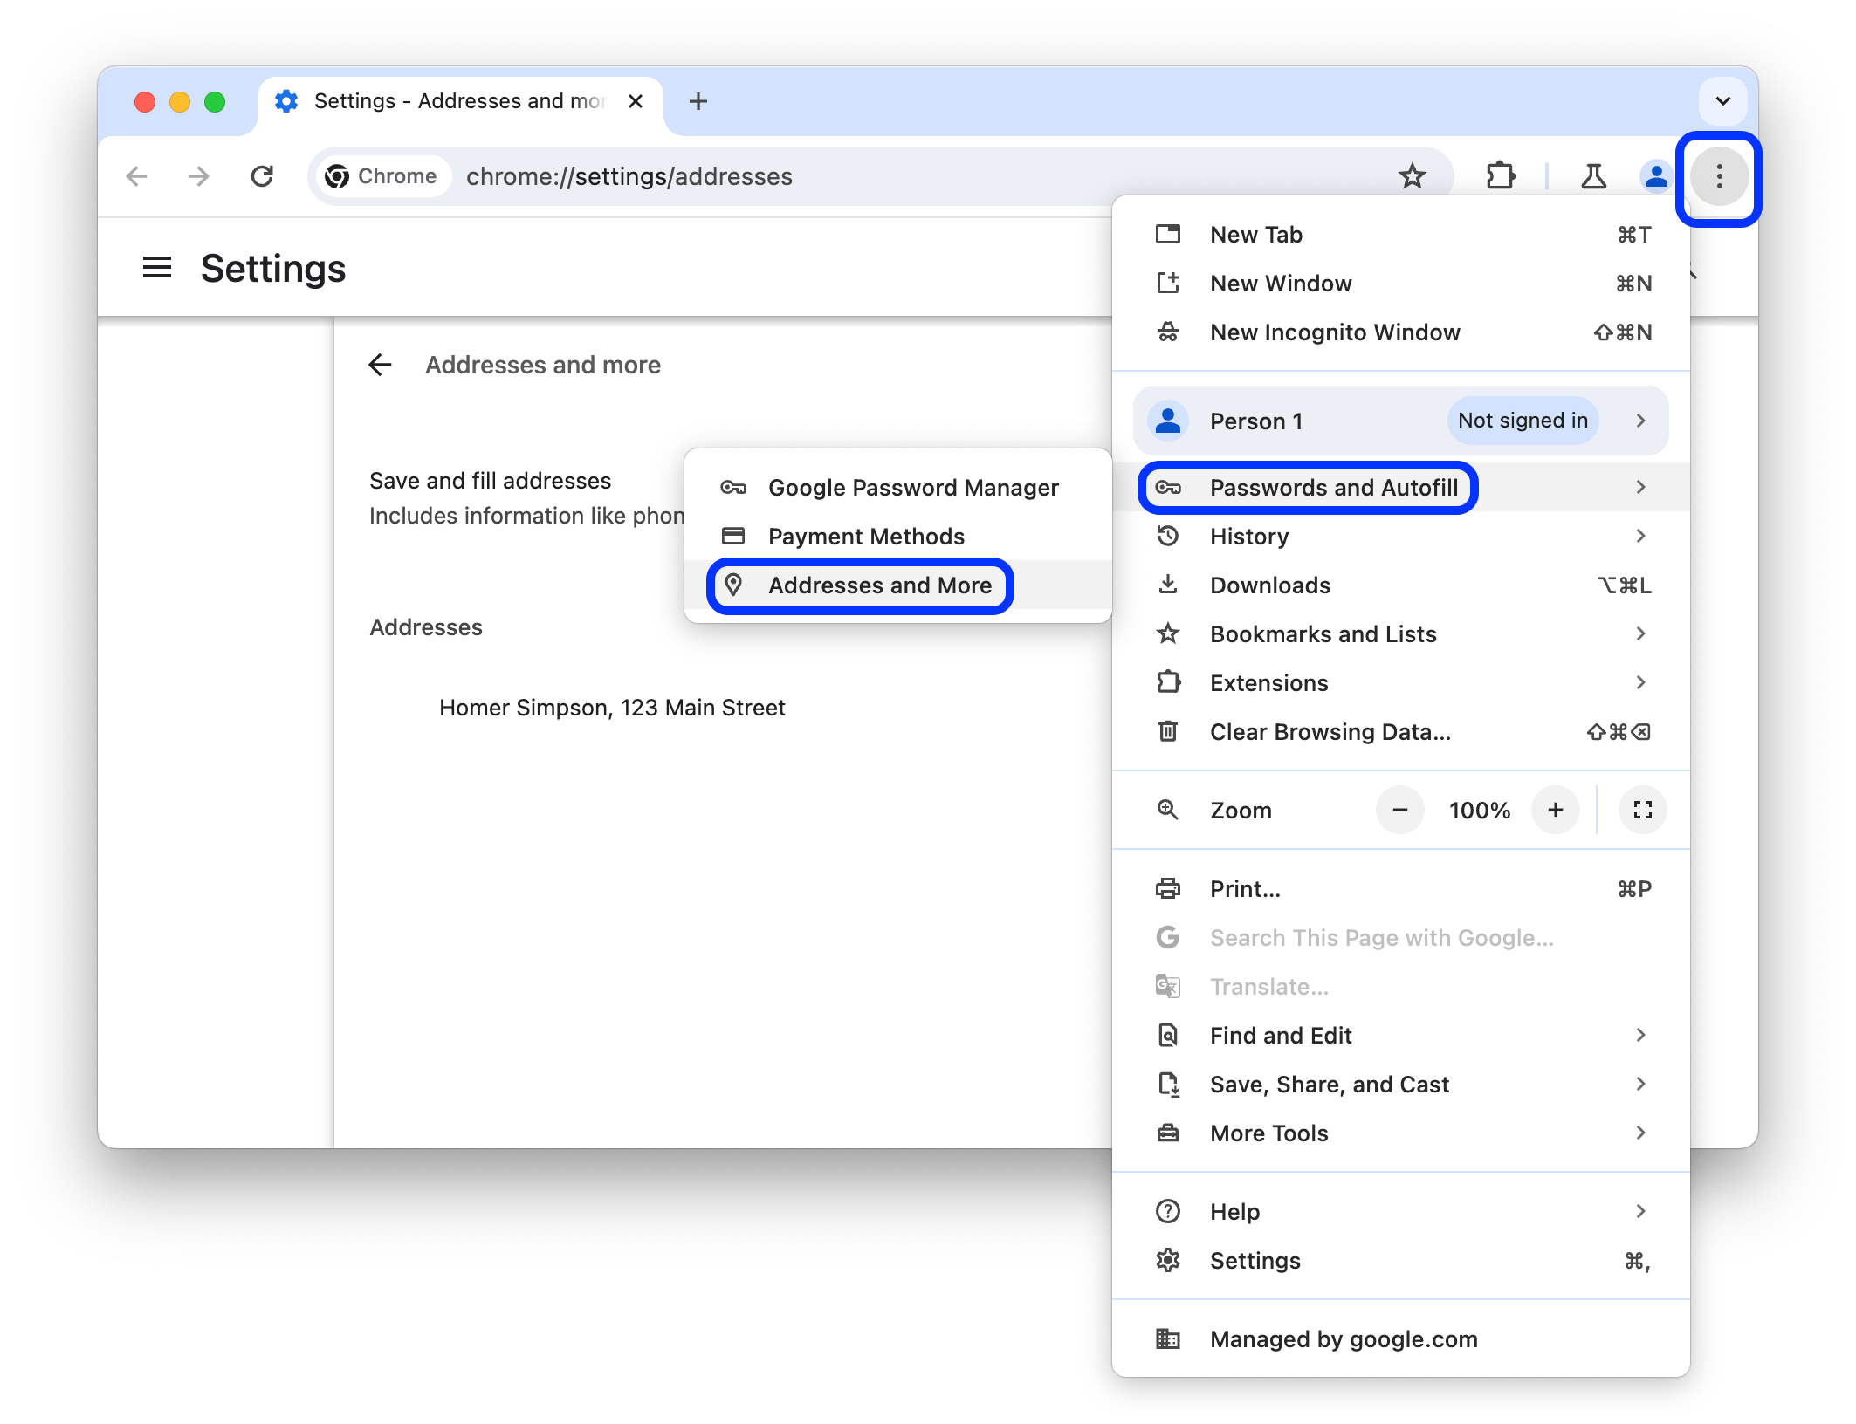
Task: Click Clear Browsing Data
Action: tap(1330, 731)
